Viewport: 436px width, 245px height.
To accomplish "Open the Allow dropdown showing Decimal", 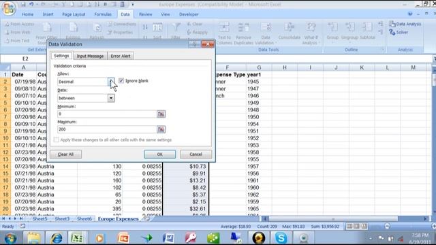I will click(111, 82).
